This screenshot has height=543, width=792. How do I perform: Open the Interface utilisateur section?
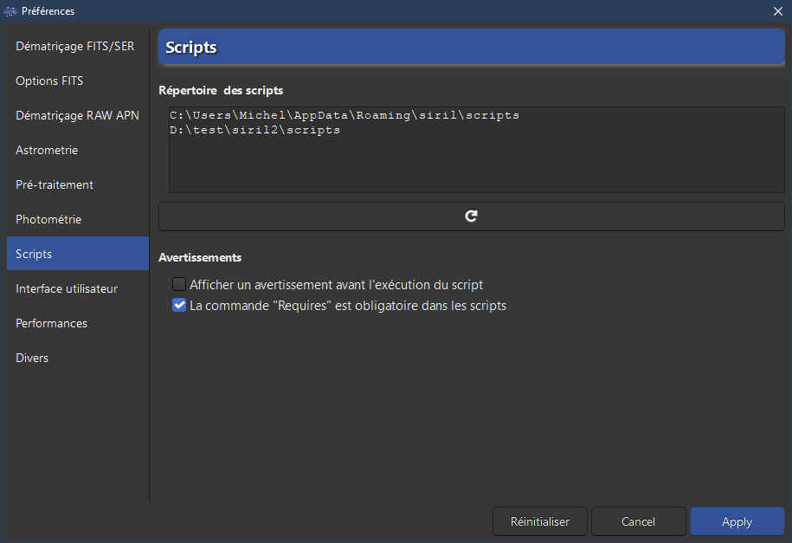(x=78, y=288)
